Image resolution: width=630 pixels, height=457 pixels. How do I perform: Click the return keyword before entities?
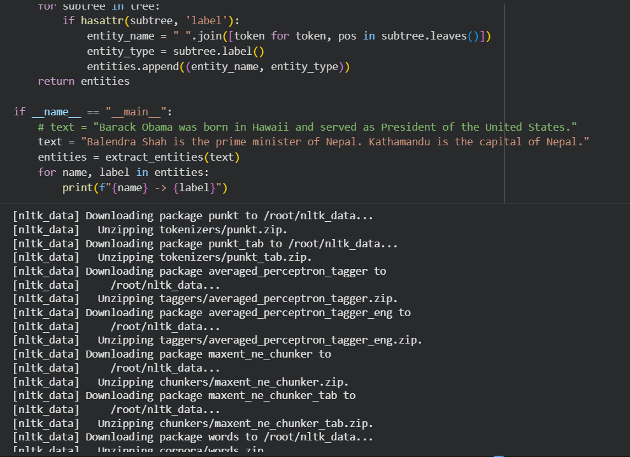pyautogui.click(x=56, y=82)
